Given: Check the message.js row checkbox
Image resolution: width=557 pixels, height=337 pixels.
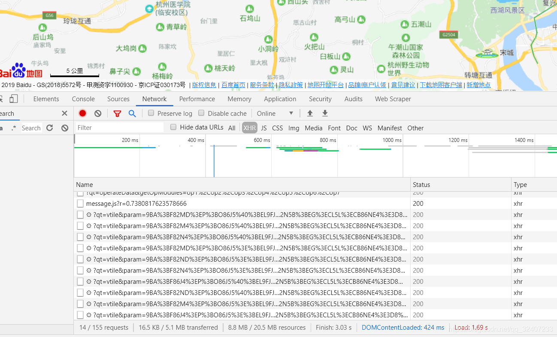Looking at the screenshot, I should click(x=80, y=204).
